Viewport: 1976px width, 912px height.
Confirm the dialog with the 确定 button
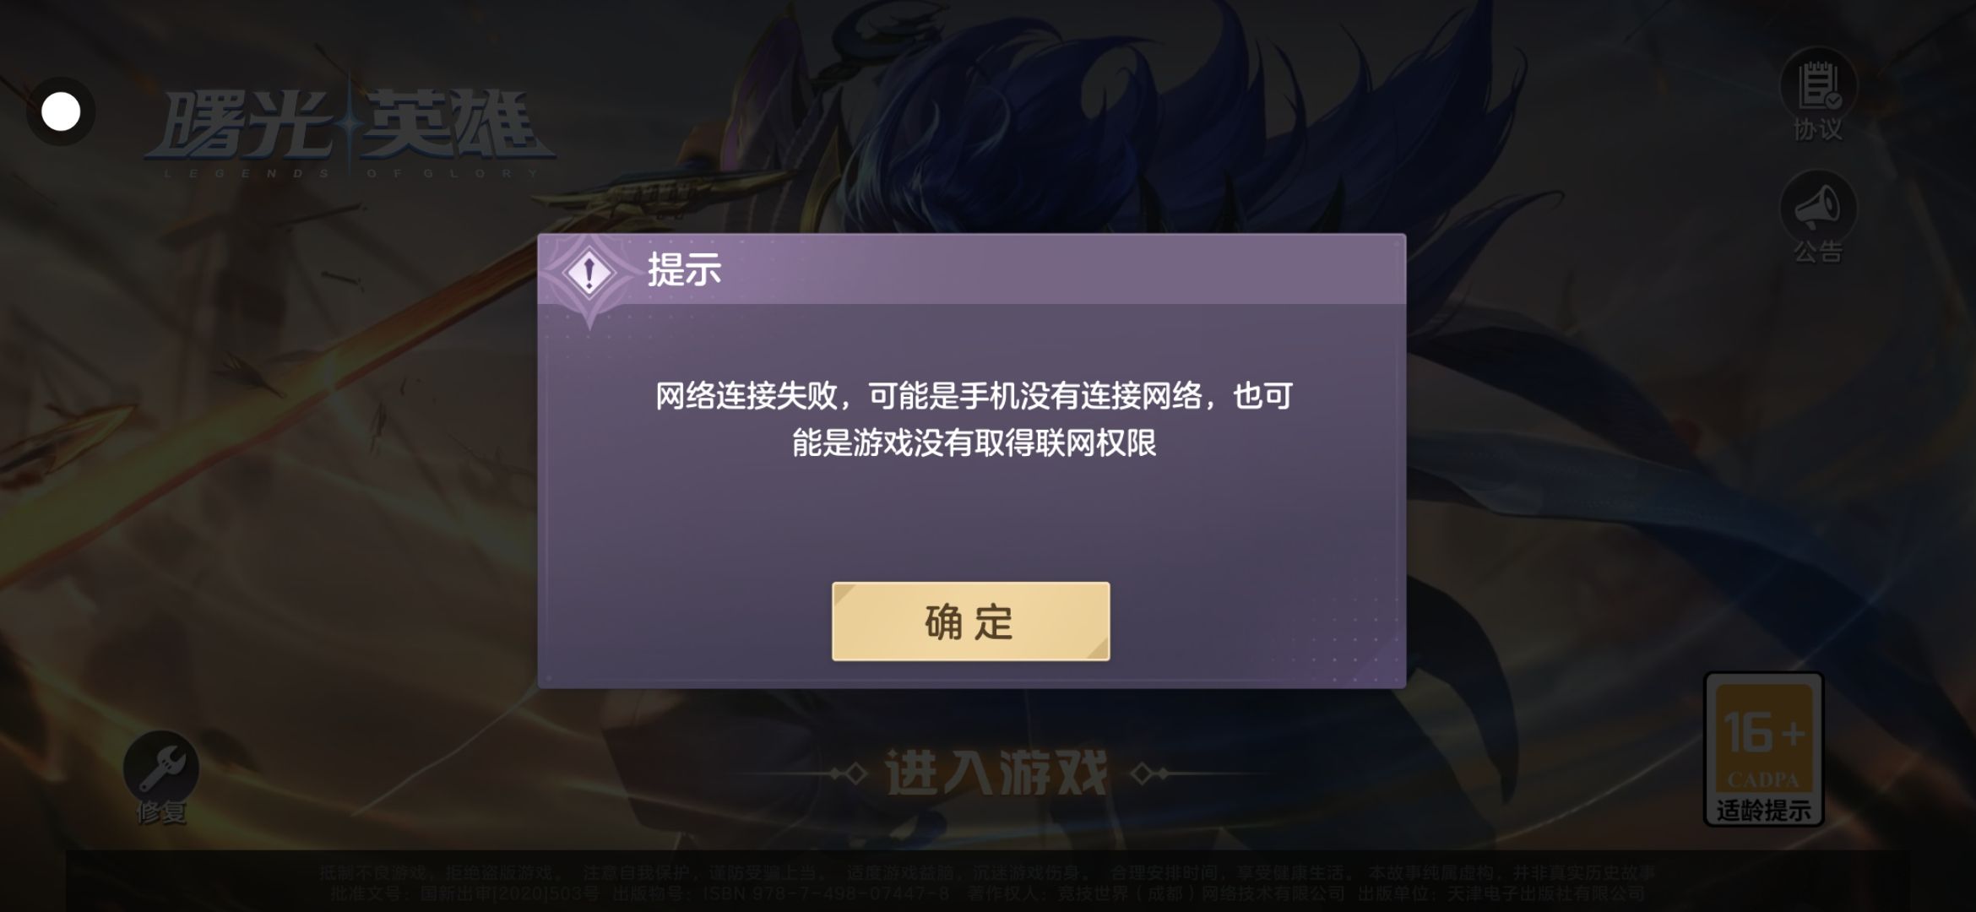click(x=970, y=622)
